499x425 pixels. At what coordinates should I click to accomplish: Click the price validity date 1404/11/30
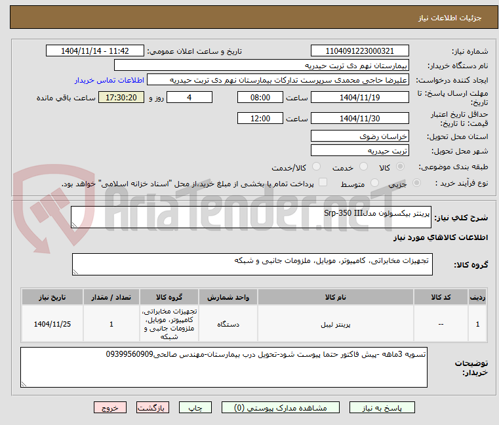tap(359, 119)
